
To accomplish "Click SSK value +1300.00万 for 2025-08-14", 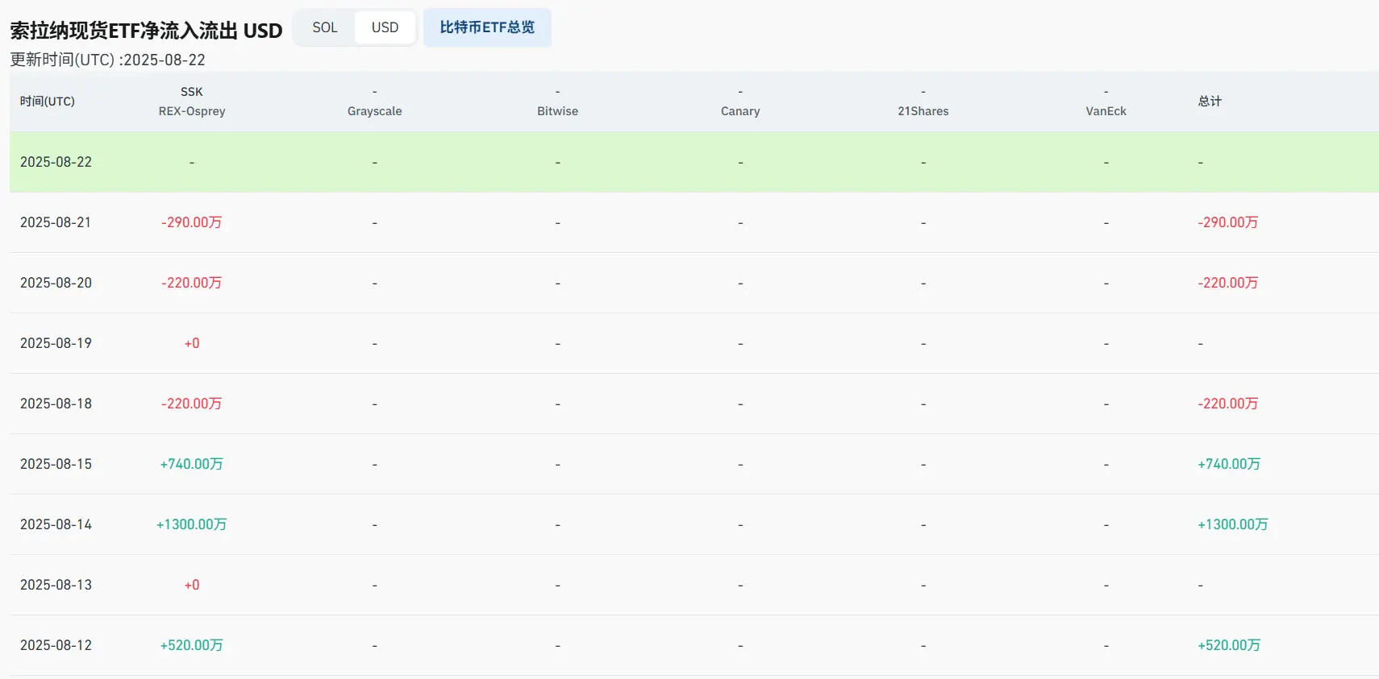I will pyautogui.click(x=192, y=524).
